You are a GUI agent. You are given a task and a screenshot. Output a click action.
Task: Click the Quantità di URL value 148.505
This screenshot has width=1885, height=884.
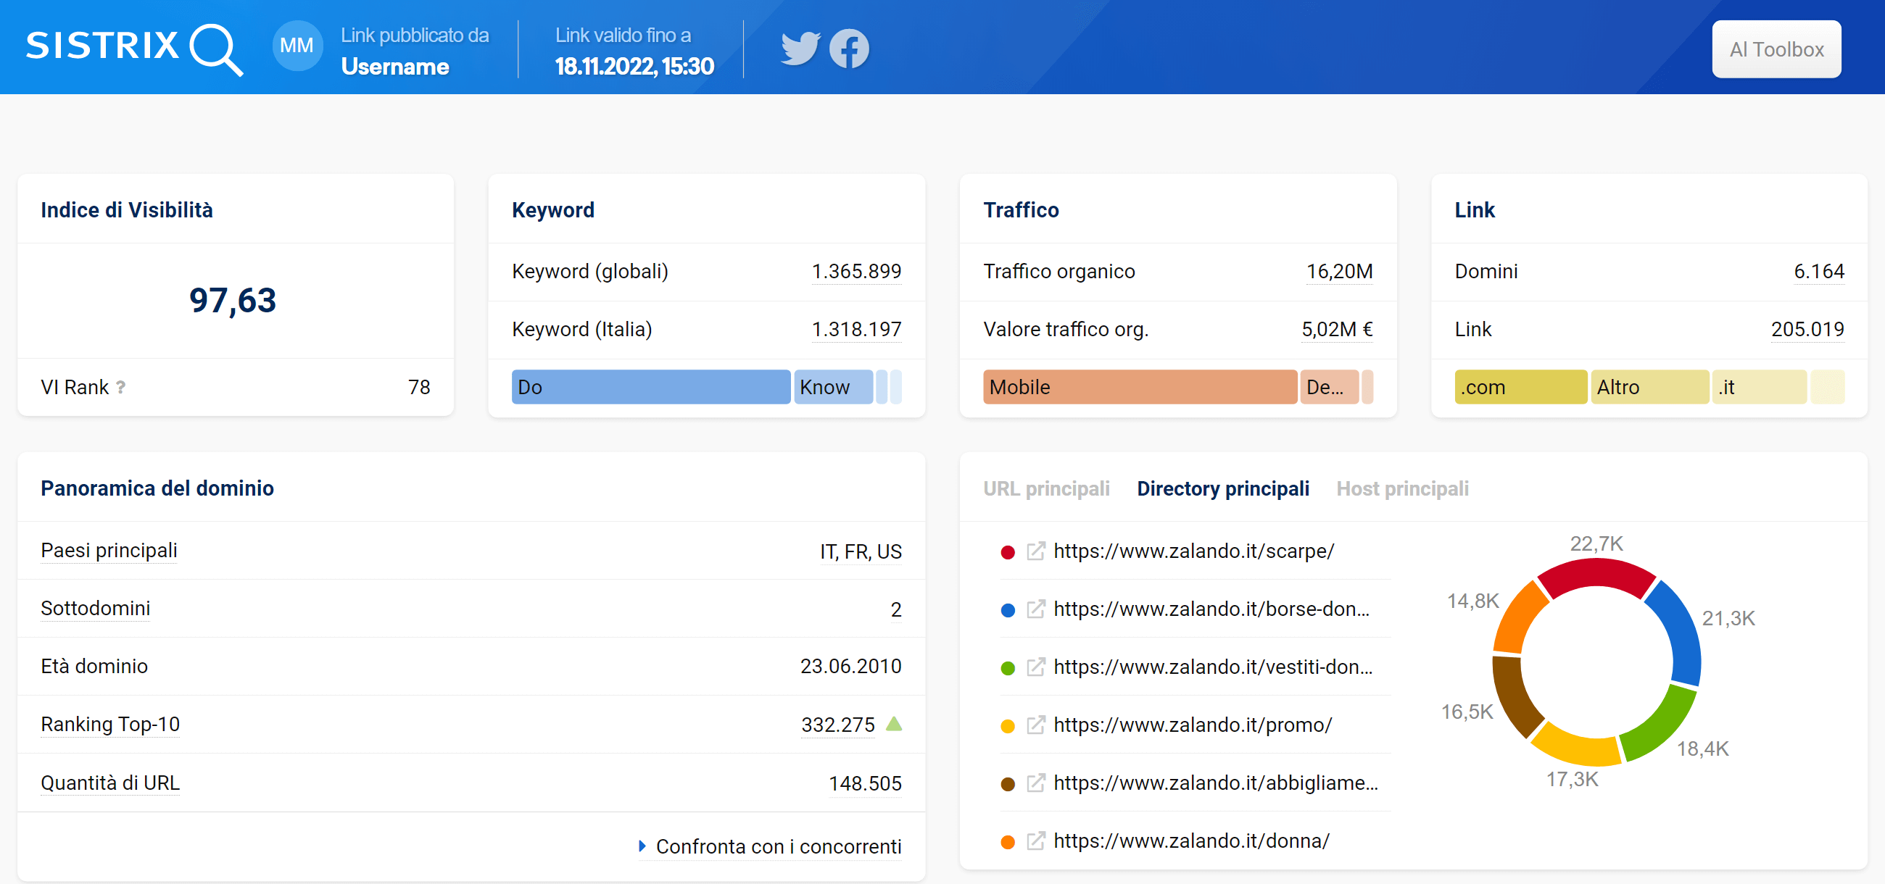click(x=865, y=783)
